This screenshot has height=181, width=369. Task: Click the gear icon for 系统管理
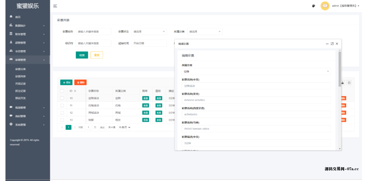[x=11, y=124]
